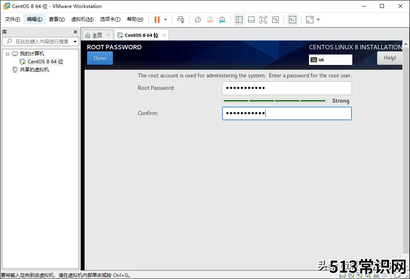Open the 帮助(H) menu
The height and width of the screenshot is (279, 410).
coord(135,19)
